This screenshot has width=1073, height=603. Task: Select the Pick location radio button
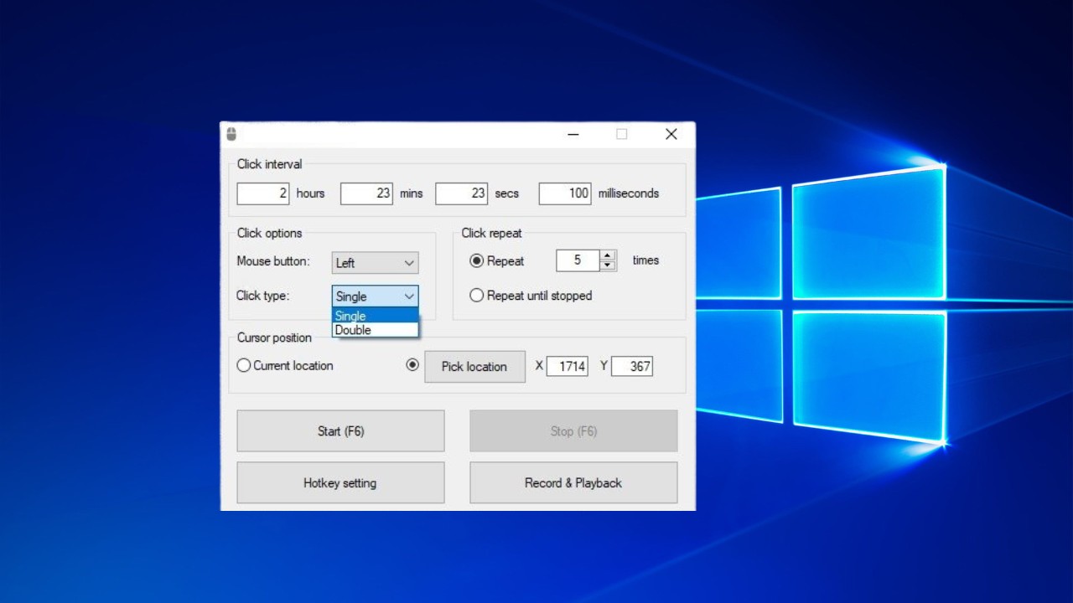pos(412,365)
